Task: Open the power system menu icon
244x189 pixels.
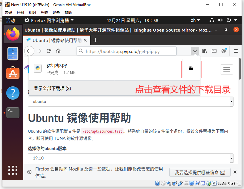Action: [228, 20]
